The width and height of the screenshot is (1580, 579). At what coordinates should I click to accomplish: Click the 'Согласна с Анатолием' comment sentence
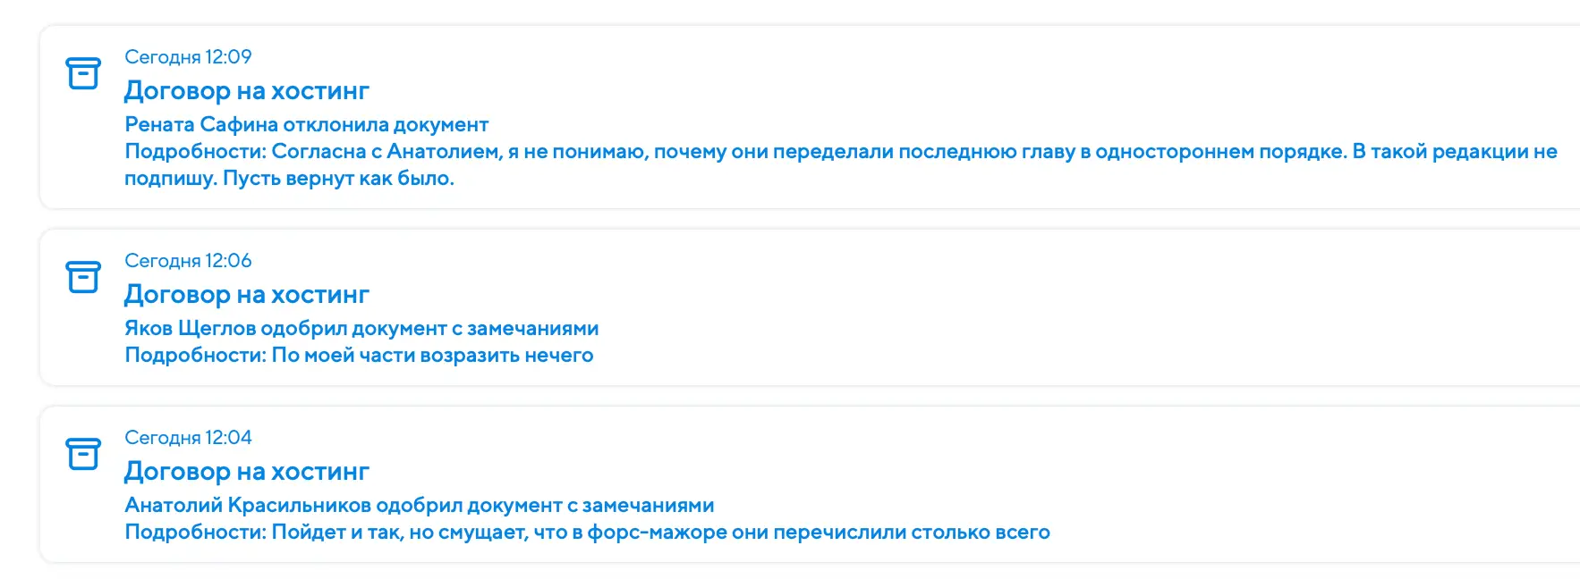click(387, 152)
